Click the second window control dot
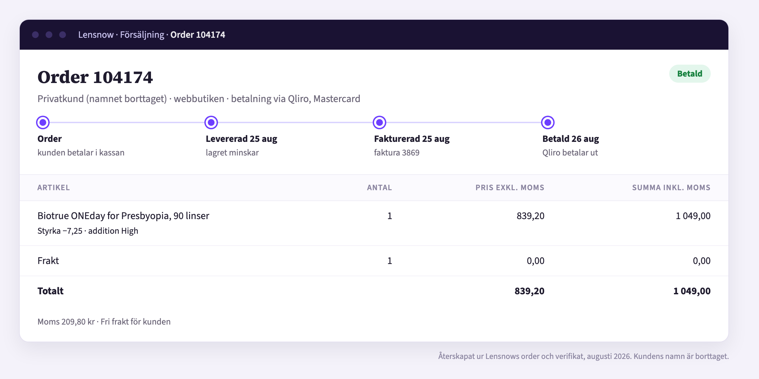 (x=49, y=35)
